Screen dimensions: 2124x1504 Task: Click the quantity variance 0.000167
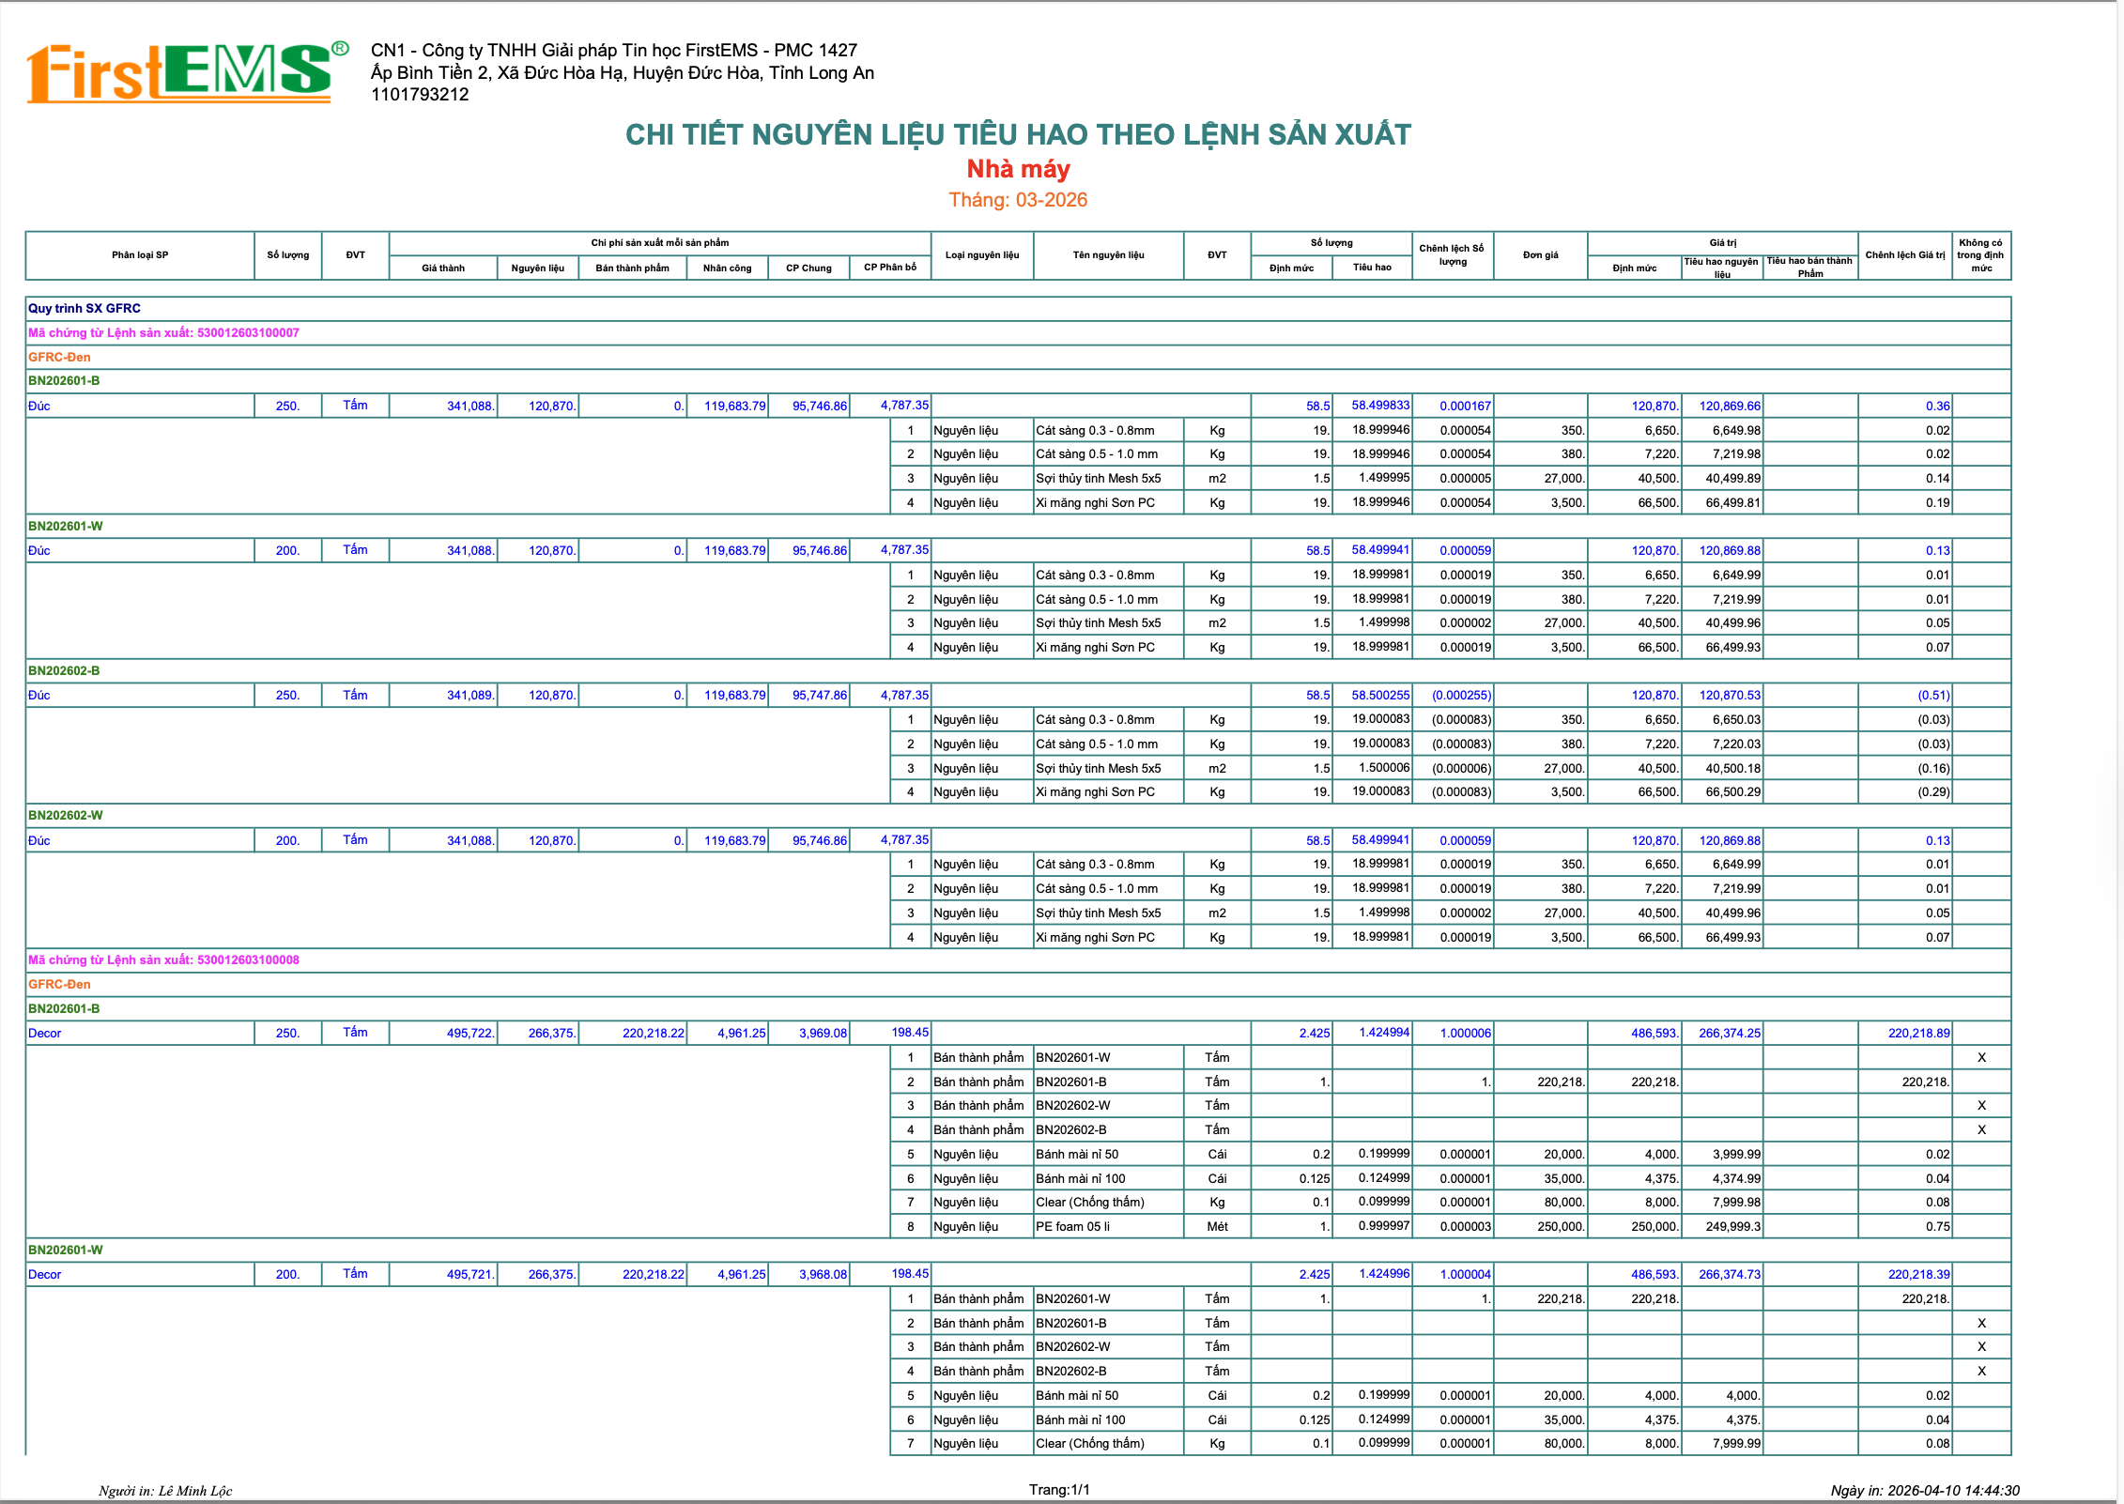pos(1465,407)
